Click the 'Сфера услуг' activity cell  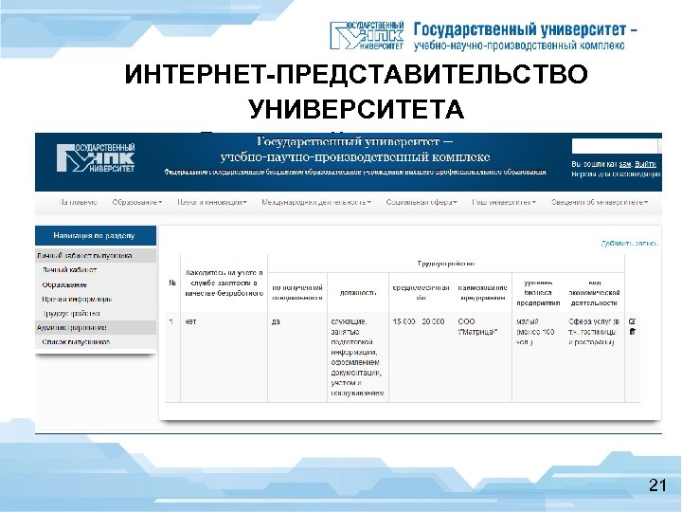pos(594,332)
